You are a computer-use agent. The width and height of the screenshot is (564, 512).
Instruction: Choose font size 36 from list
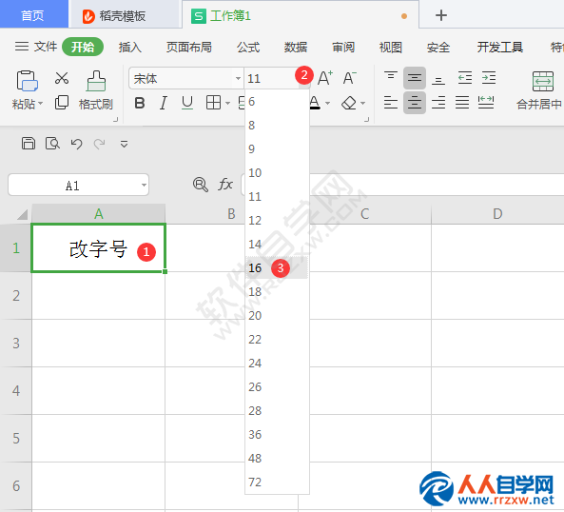tap(277, 434)
